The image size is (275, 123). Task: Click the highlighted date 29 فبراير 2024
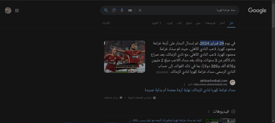[x=212, y=43]
